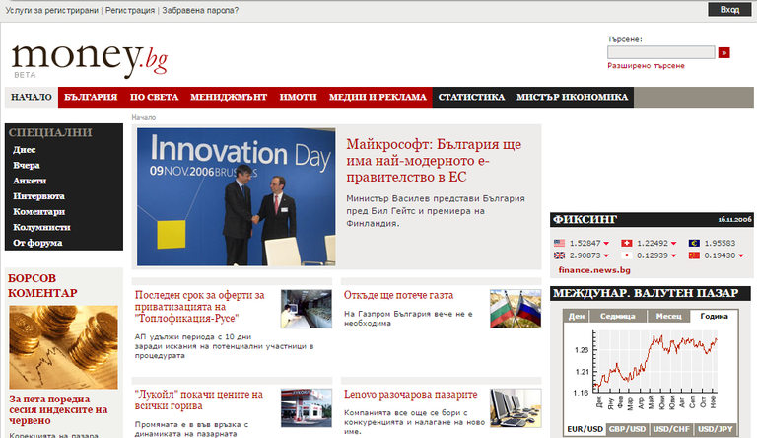This screenshot has width=757, height=438.
Task: Open Разширено търсене advanced search link
Action: pyautogui.click(x=647, y=66)
